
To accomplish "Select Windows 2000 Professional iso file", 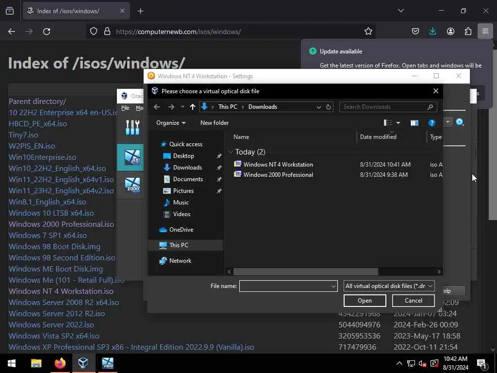I will tap(278, 175).
